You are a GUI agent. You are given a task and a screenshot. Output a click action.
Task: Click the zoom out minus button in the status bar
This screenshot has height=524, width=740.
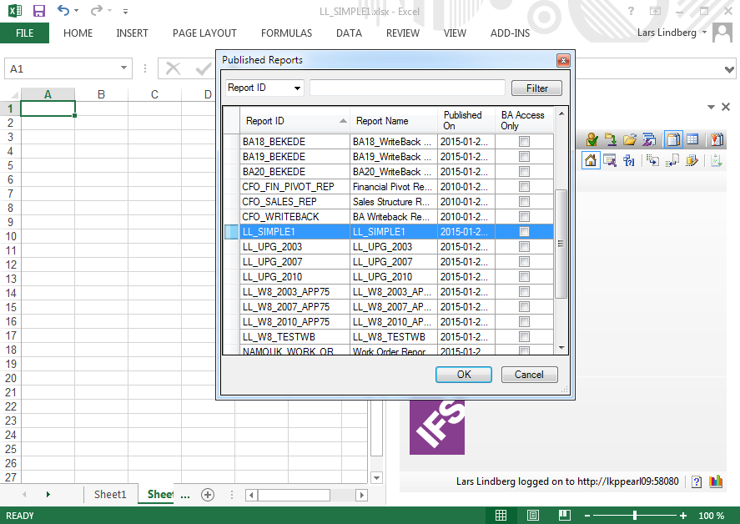point(587,516)
